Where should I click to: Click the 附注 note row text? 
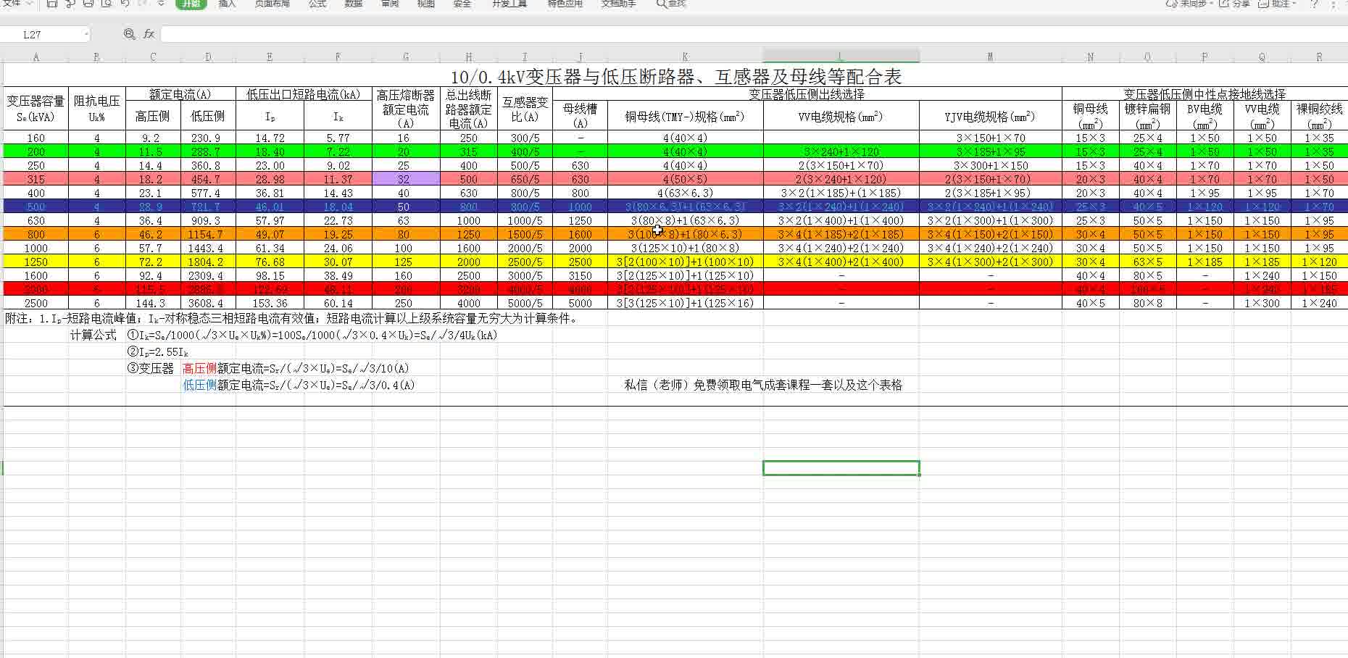coord(291,318)
